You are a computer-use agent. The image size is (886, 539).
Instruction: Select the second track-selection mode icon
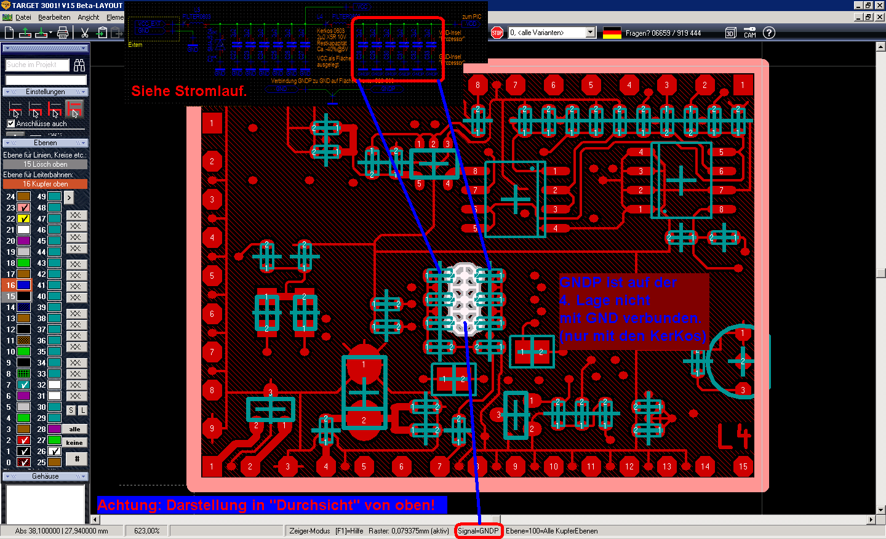pyautogui.click(x=35, y=110)
